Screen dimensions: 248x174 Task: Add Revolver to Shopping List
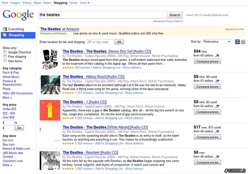coord(109,169)
